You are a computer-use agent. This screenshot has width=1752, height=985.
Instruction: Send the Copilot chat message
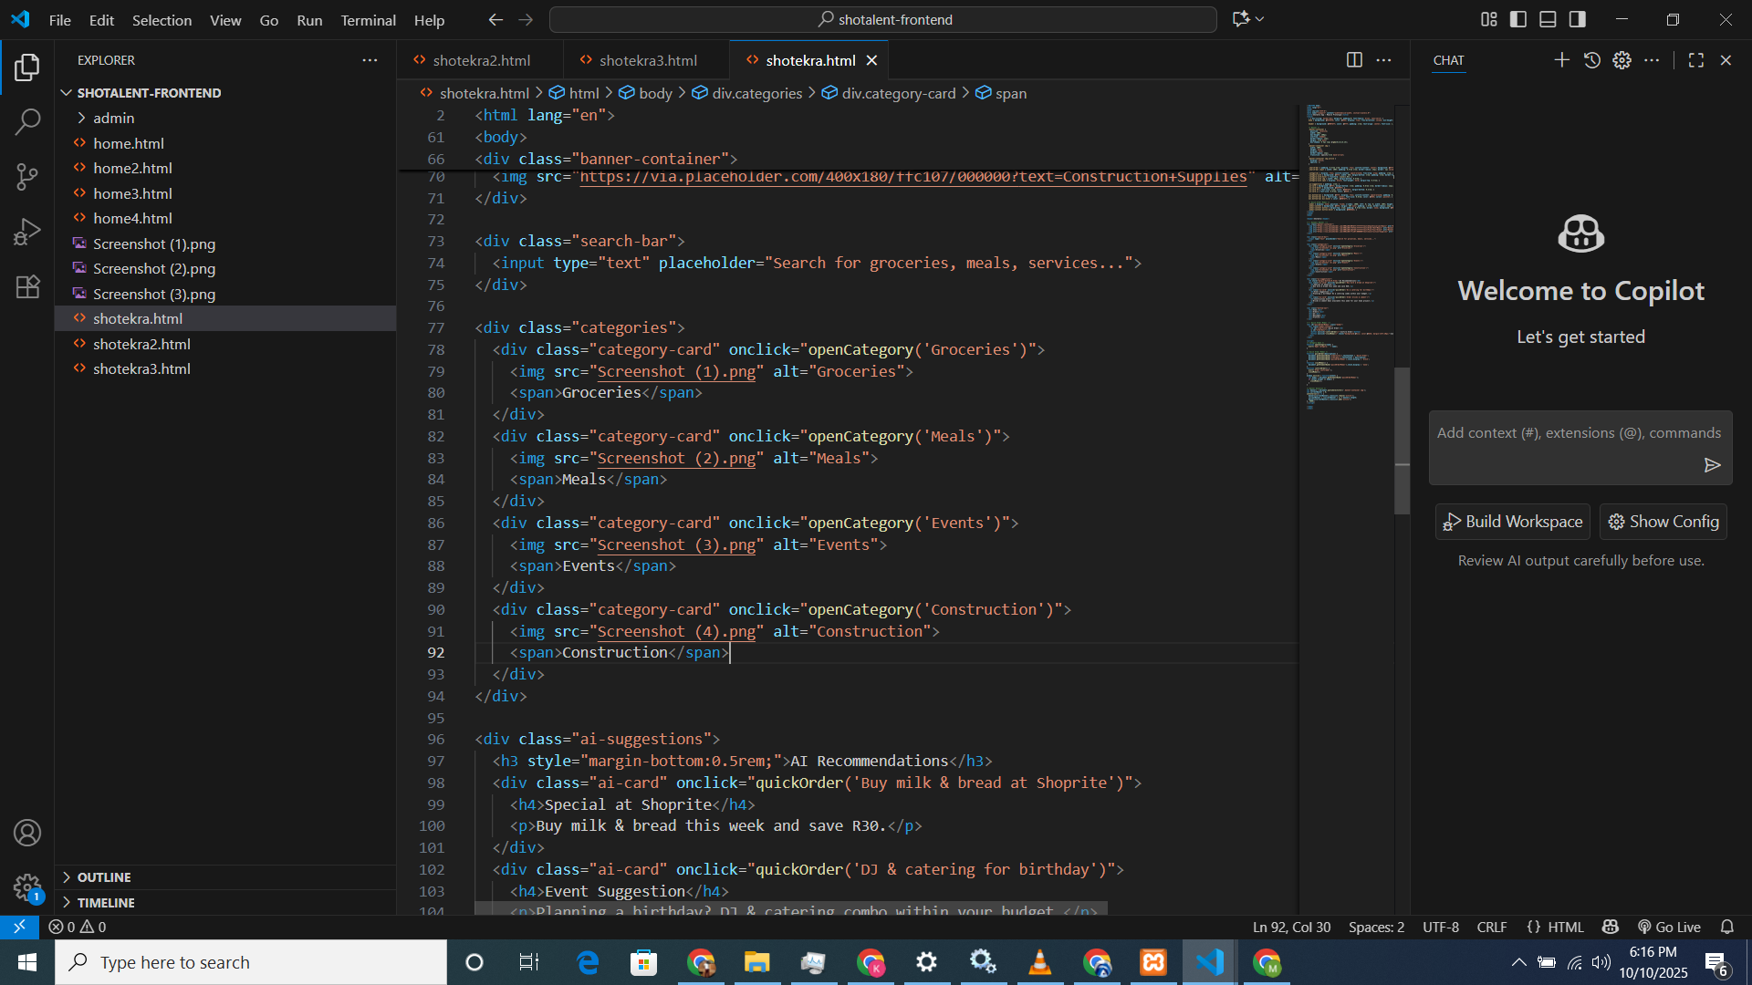pyautogui.click(x=1712, y=465)
